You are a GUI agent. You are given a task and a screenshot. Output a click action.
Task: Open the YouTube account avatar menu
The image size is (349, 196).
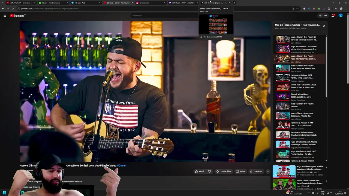coord(341,16)
